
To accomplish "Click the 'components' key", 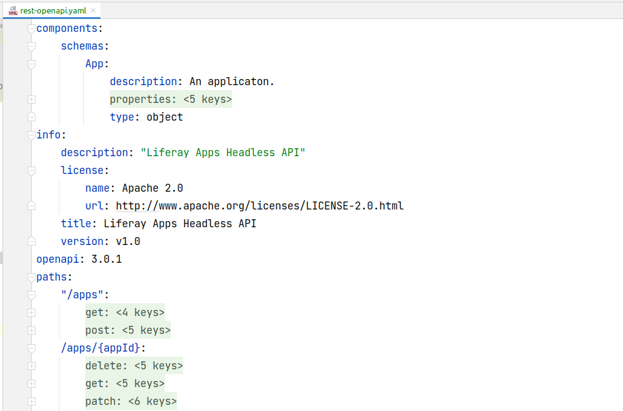I will pos(67,28).
